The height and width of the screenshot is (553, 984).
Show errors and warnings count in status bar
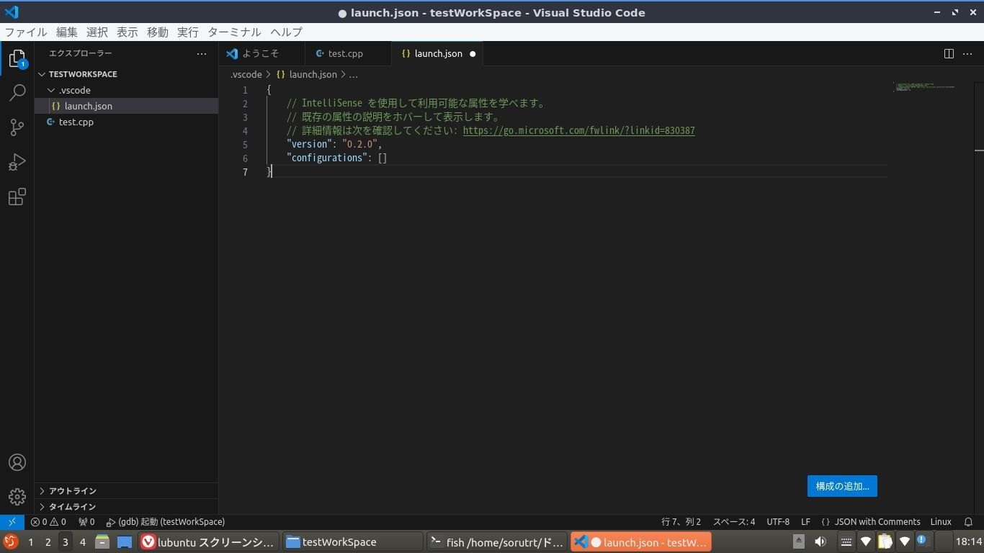point(48,522)
